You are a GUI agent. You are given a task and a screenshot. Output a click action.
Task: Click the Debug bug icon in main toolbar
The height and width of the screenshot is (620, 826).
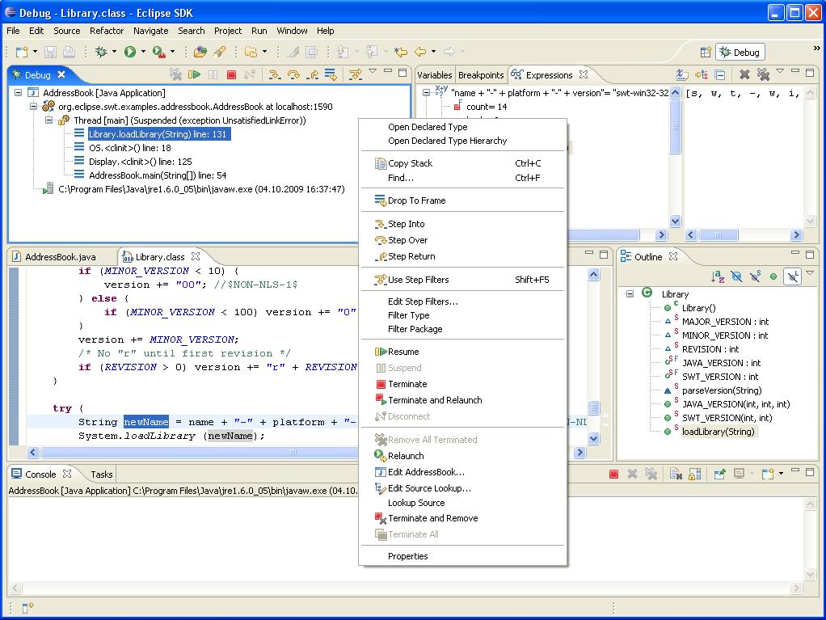pos(100,52)
